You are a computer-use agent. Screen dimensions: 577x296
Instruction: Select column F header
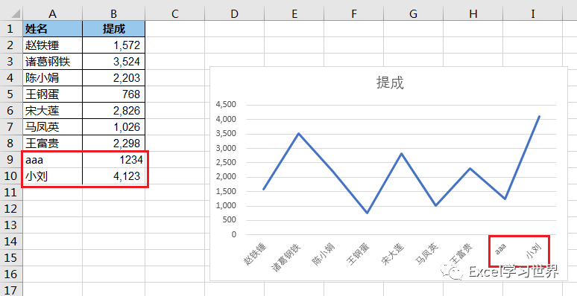tap(353, 13)
